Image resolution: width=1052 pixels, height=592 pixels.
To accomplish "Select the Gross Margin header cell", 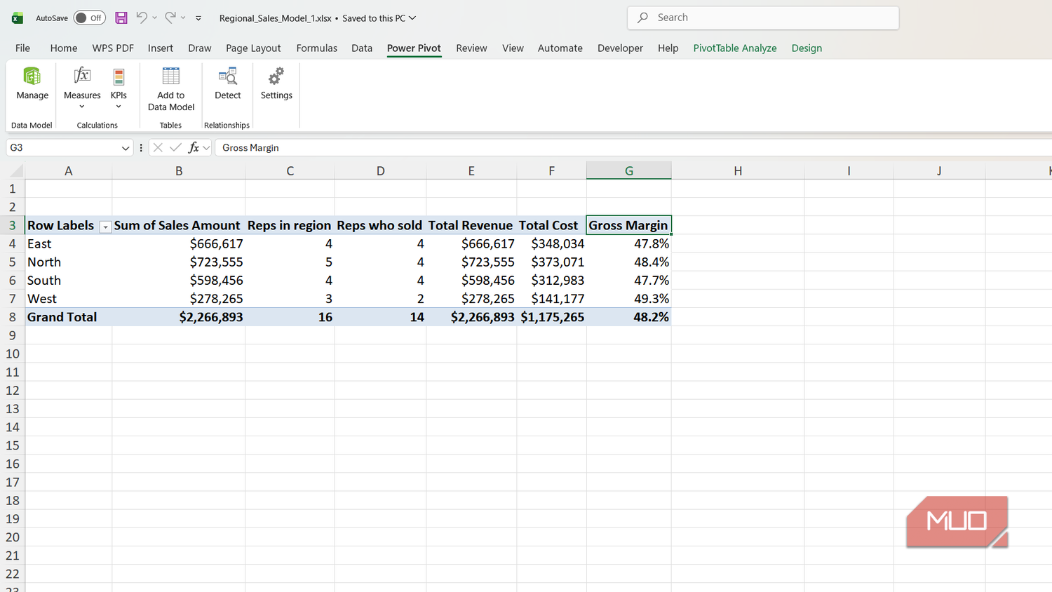I will 629,225.
